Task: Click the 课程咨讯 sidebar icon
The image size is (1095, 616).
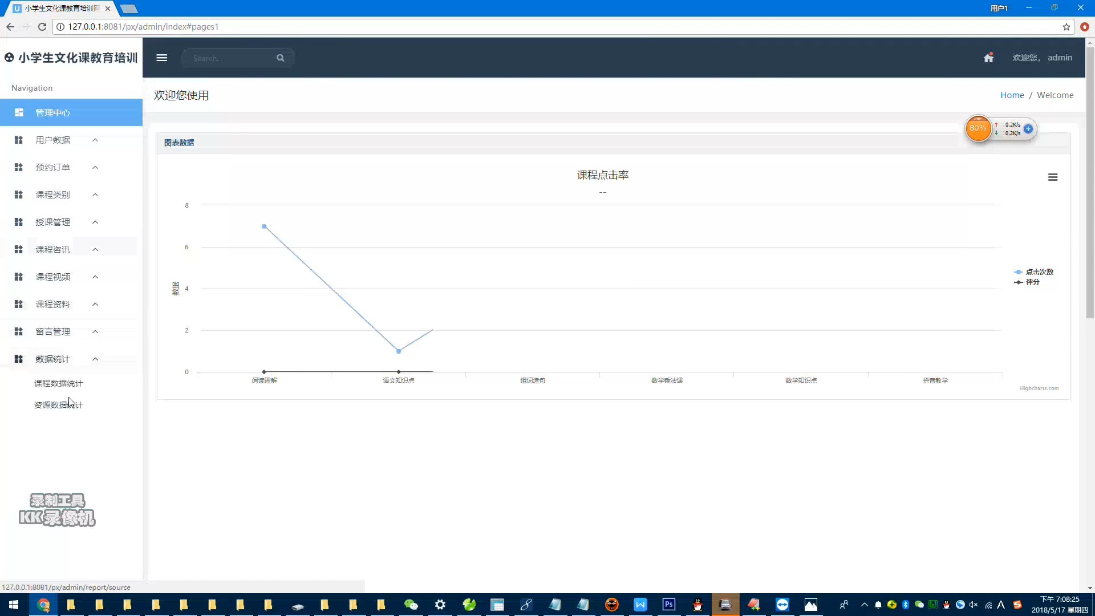Action: [x=19, y=249]
